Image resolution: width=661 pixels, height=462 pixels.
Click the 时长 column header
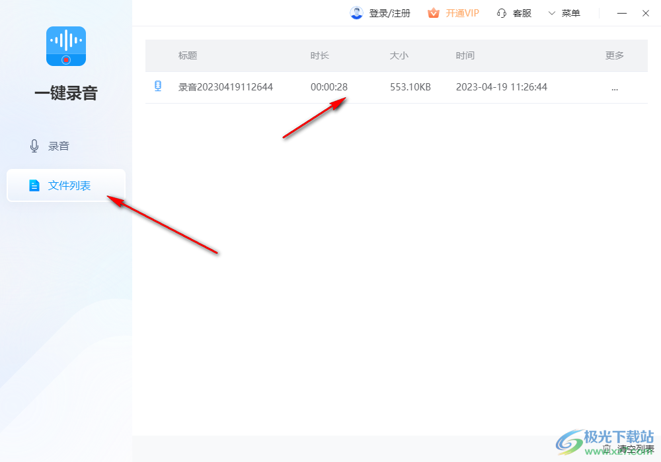[x=319, y=55]
